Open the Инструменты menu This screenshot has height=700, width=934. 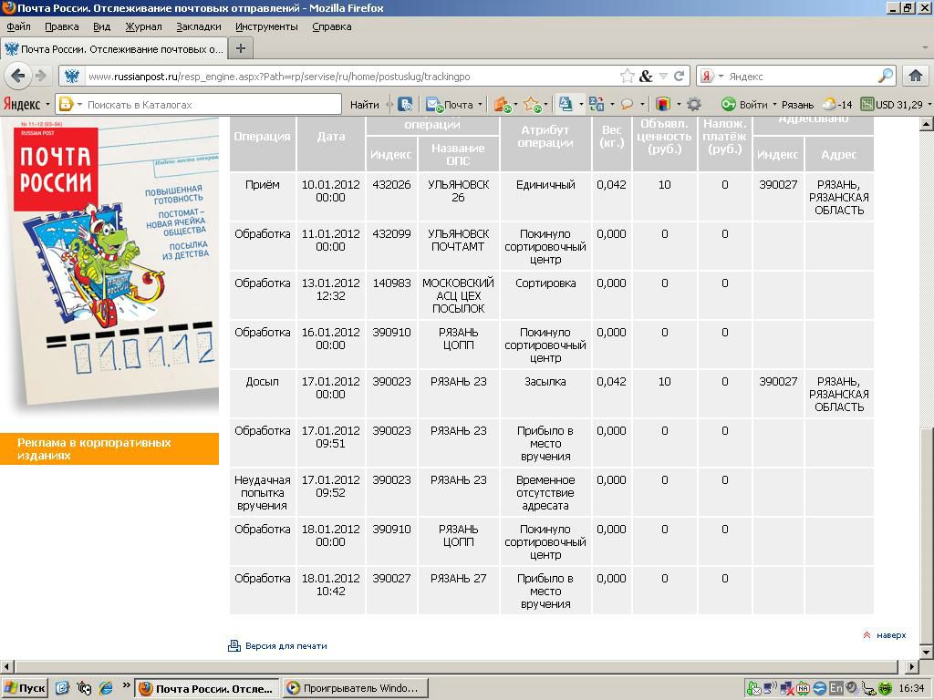click(266, 26)
